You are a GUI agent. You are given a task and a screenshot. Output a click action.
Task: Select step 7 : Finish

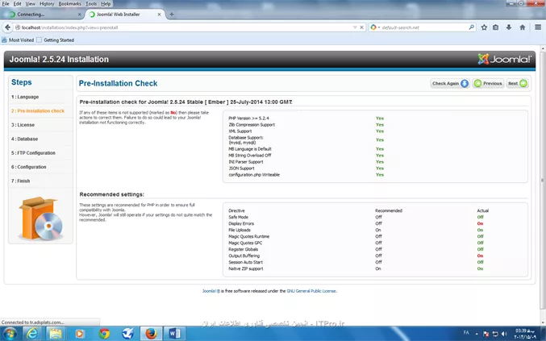pyautogui.click(x=20, y=181)
